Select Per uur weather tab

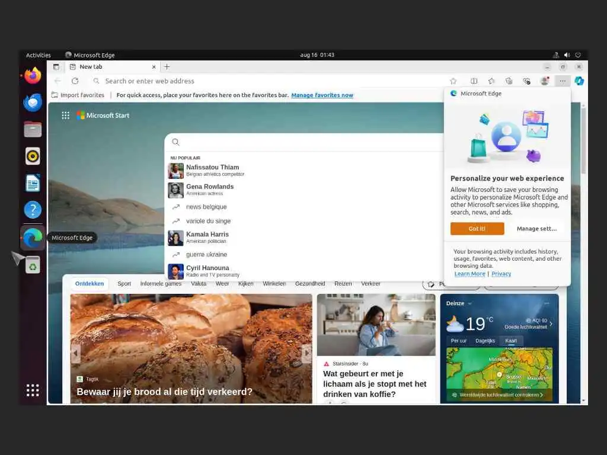(x=459, y=341)
